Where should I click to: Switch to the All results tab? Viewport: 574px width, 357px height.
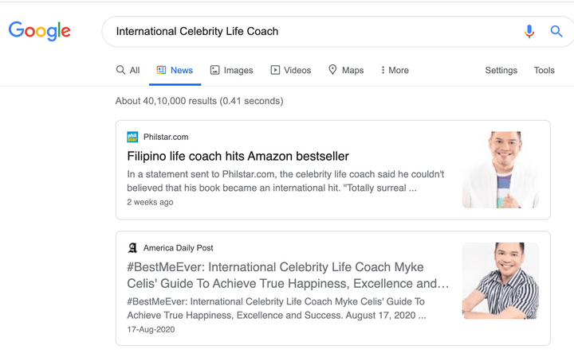(x=128, y=70)
